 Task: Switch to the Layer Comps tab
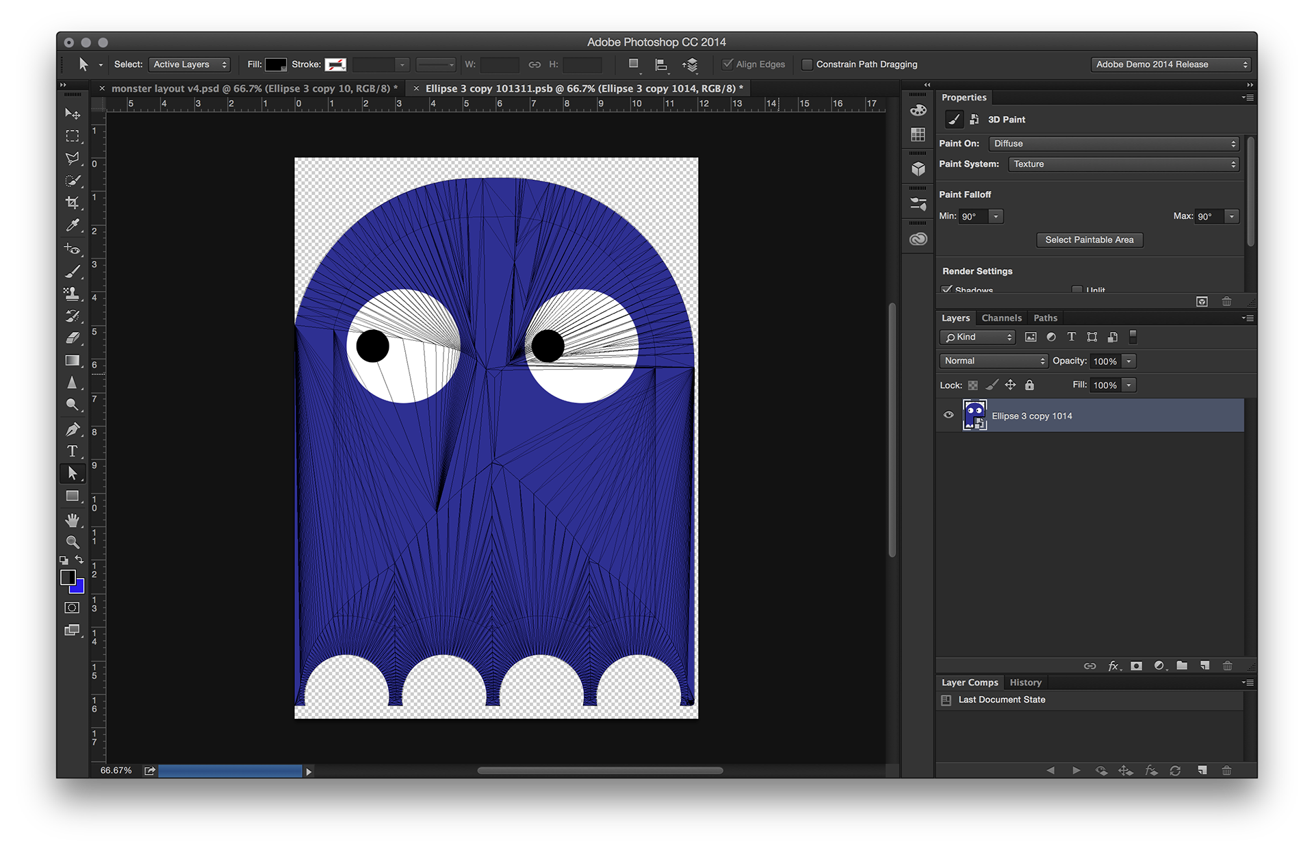click(x=970, y=682)
